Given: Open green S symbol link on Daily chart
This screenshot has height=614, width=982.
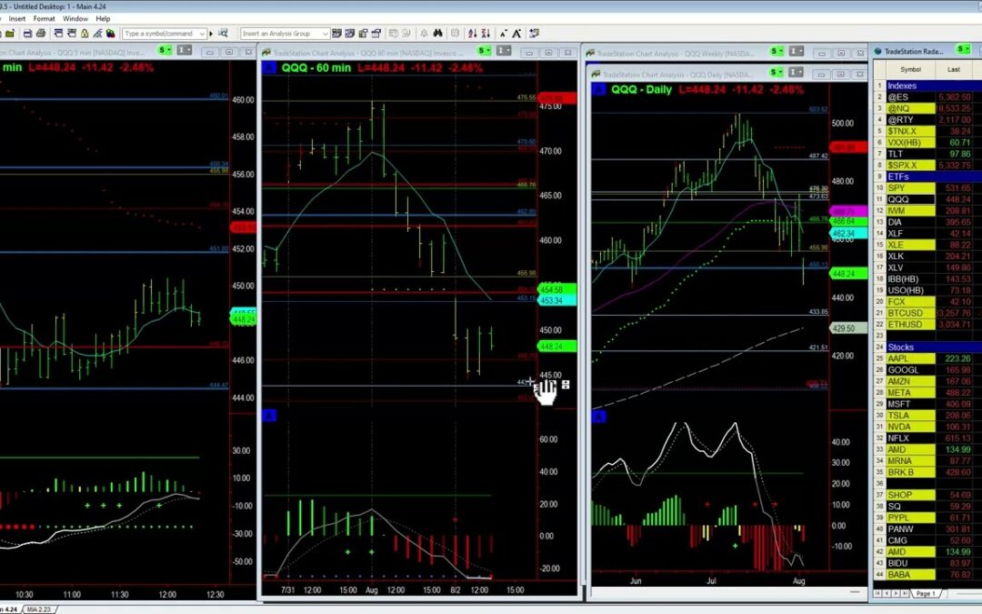Looking at the screenshot, I should pos(777,72).
